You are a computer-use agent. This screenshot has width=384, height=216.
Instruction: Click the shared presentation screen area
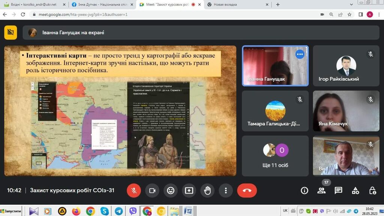tap(120, 111)
